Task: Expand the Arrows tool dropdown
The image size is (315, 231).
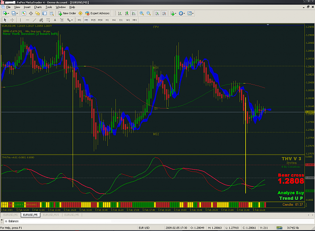Action: 72,20
